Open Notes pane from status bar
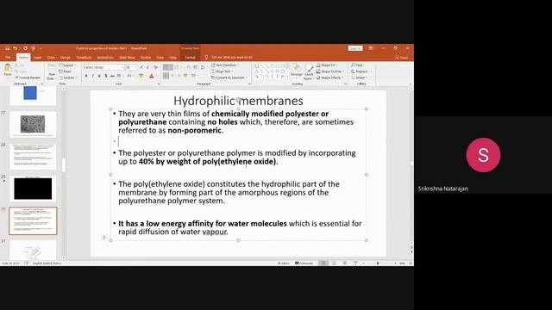 pyautogui.click(x=284, y=263)
